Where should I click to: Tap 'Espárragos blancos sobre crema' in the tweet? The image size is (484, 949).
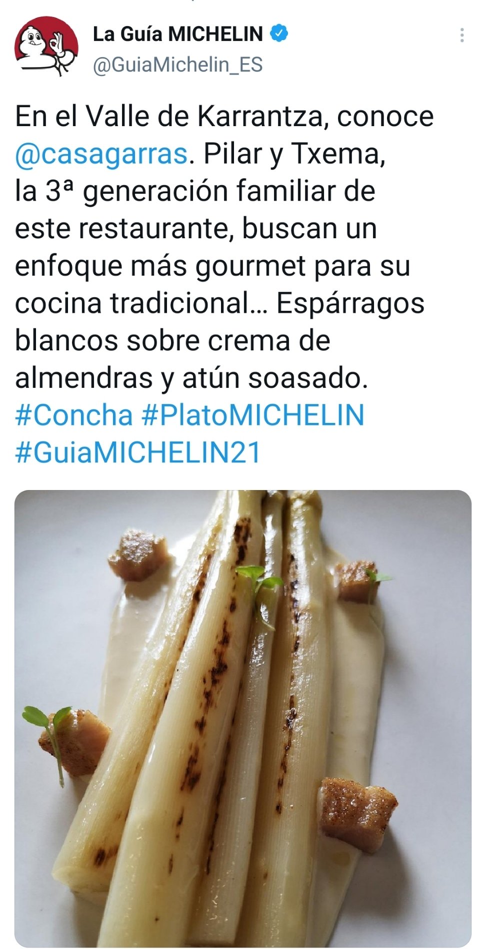tap(220, 322)
